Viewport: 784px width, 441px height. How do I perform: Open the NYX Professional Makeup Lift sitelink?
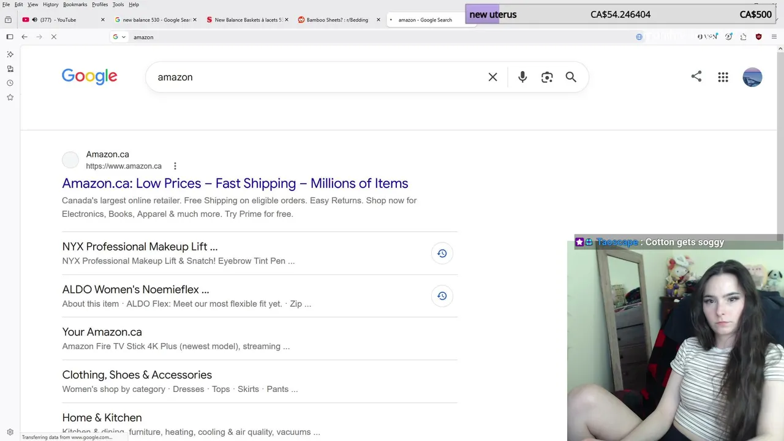click(140, 246)
